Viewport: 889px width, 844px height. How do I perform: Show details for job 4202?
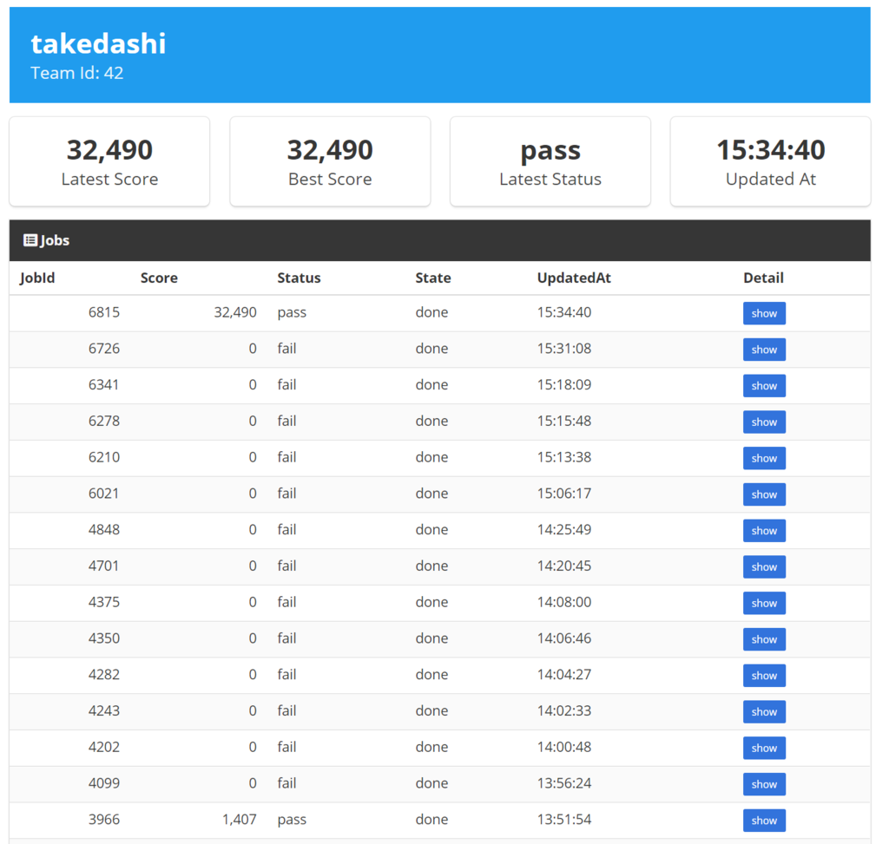coord(764,749)
